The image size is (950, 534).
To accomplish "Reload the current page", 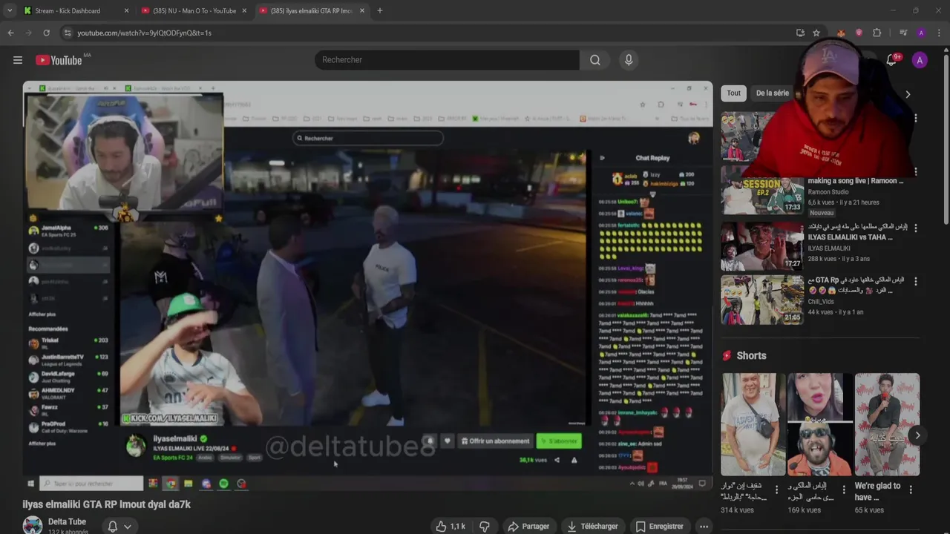I will pos(46,33).
